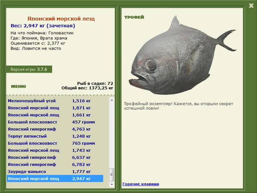257x193 pixels.
Task: Select highlighted Японский морской лещ 2,947 кг row
Action: (x=55, y=178)
